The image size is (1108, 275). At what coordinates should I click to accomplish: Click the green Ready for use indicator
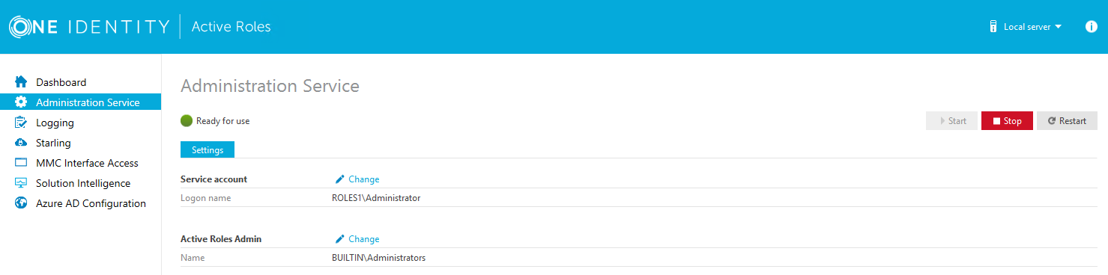point(187,120)
